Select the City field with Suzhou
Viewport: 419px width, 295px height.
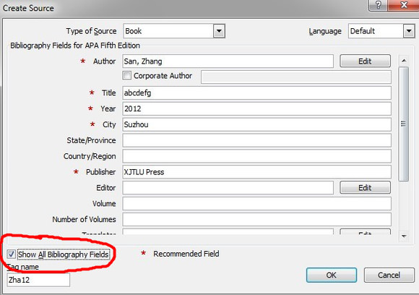256,124
